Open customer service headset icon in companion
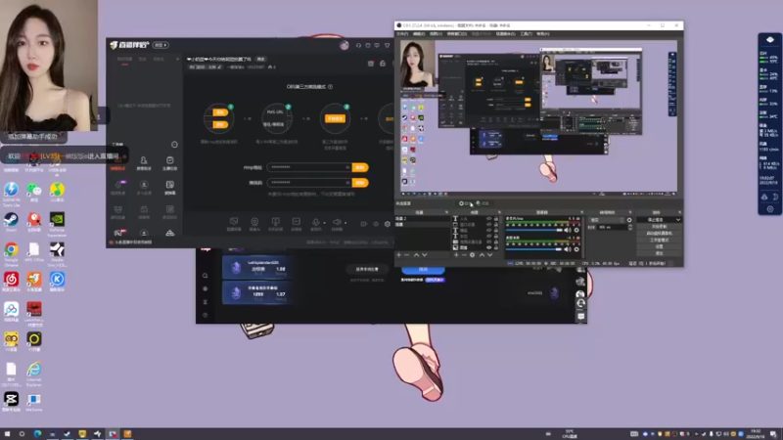 click(x=358, y=45)
